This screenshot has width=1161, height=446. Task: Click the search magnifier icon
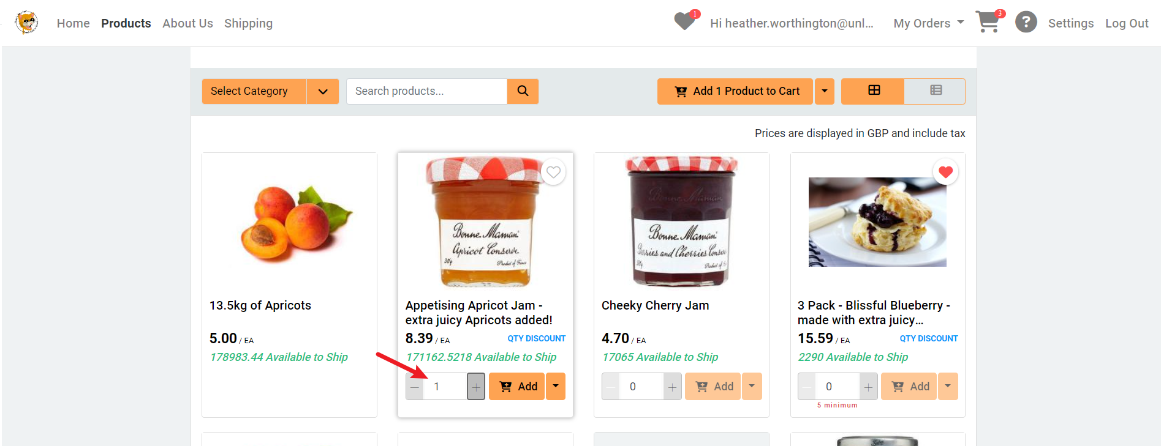523,91
